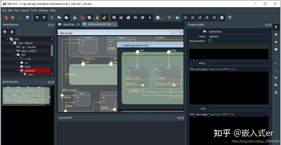Image resolution: width=281 pixels, height=145 pixels.
Task: Click the Model Explorer vertical scrollbar
Action: [52, 50]
